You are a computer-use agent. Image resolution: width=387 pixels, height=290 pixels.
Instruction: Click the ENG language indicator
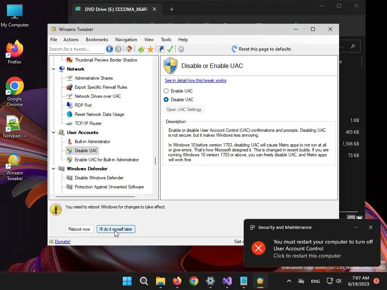coord(316,281)
